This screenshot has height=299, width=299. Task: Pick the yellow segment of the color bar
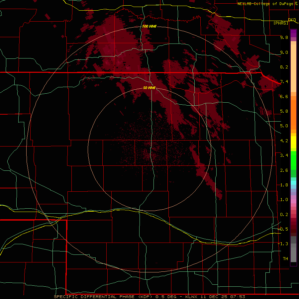pos(293,142)
